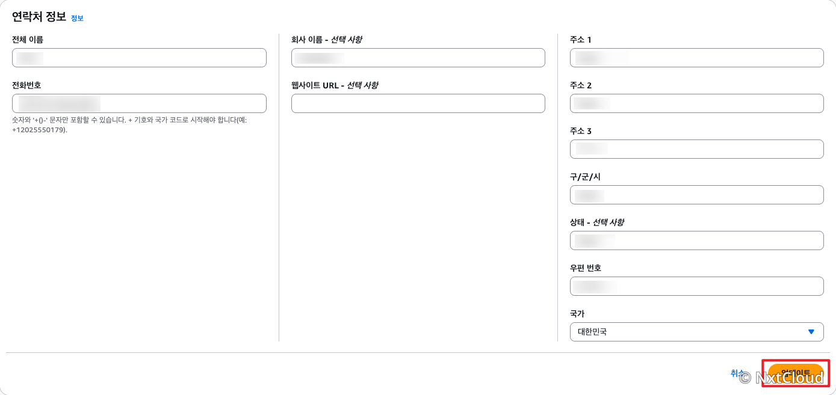This screenshot has width=836, height=395.
Task: Focus the 전화번호 phone number field
Action: click(x=139, y=103)
